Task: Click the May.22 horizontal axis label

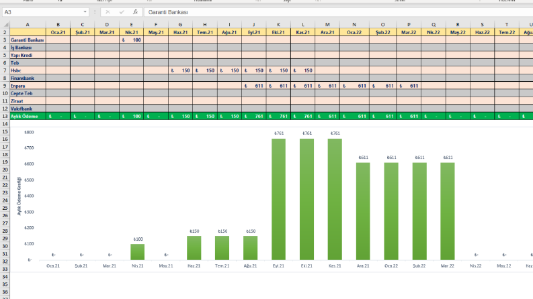Action: click(x=504, y=265)
